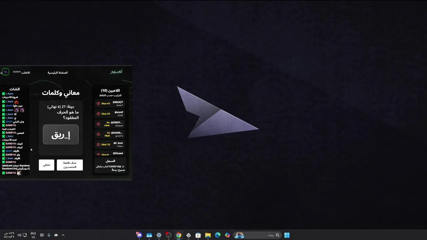Open OBS Studio from the taskbar
427x240 pixels.
[x=169, y=235]
